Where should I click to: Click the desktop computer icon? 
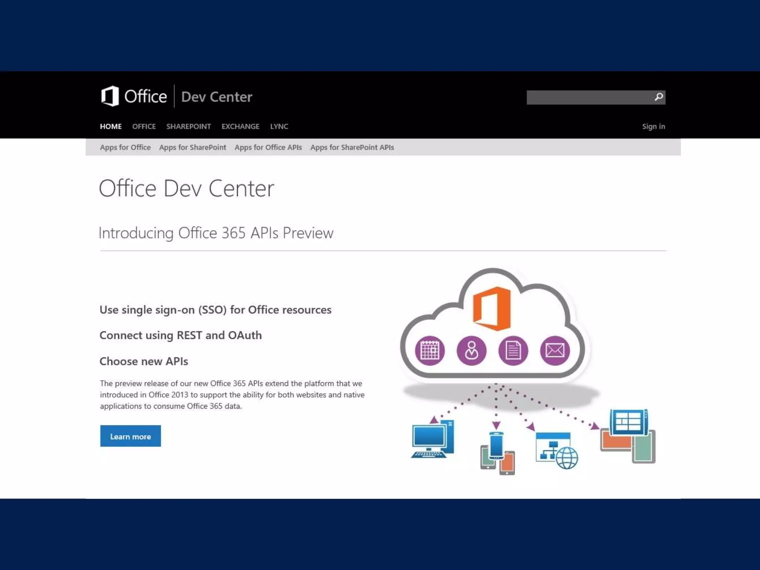[x=432, y=439]
